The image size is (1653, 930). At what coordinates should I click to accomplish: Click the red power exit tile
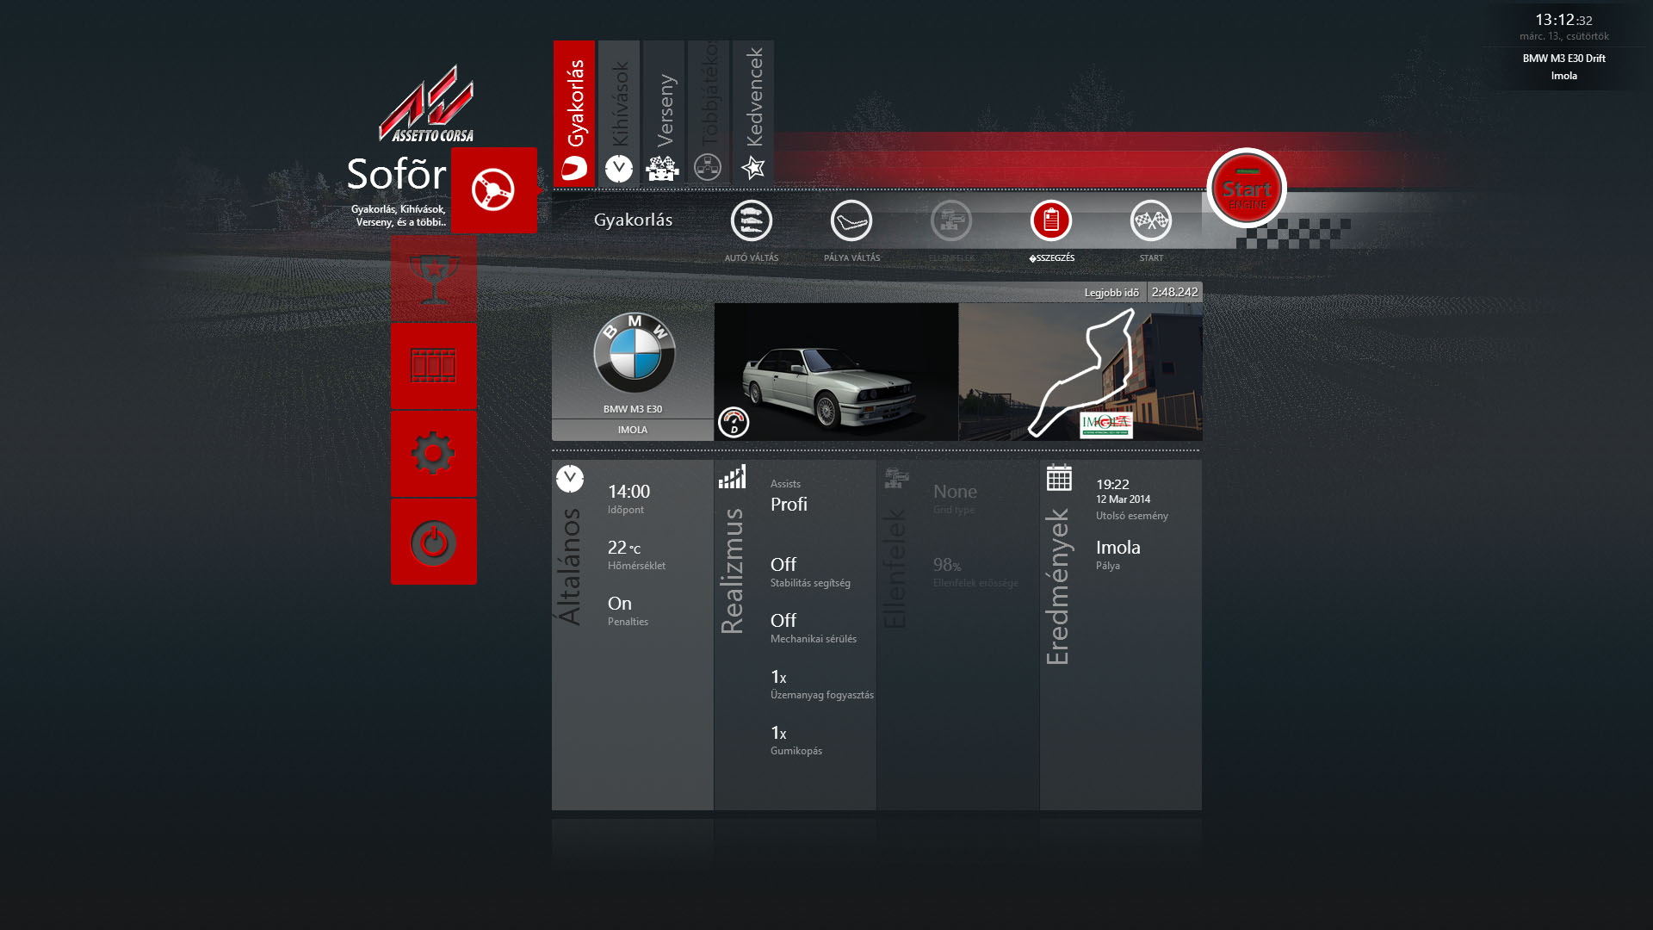433,542
